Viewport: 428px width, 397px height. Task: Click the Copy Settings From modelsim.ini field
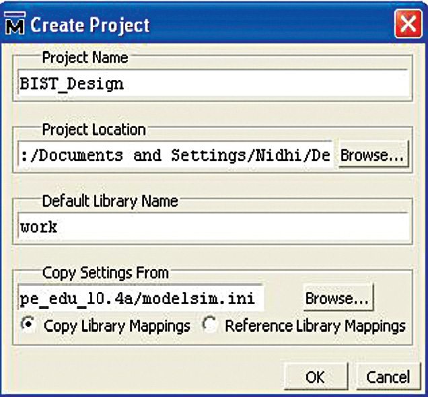click(140, 298)
